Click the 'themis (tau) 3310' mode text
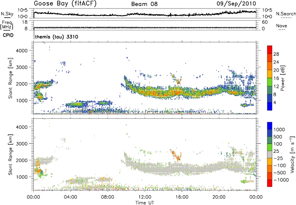 coord(57,37)
